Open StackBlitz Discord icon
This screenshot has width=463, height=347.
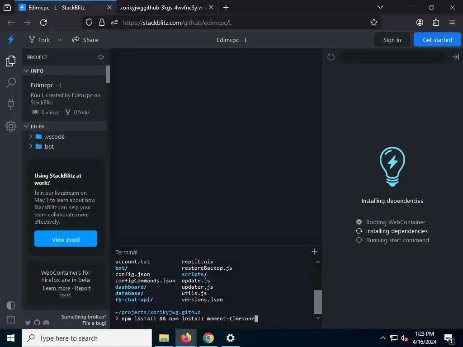coord(46,323)
